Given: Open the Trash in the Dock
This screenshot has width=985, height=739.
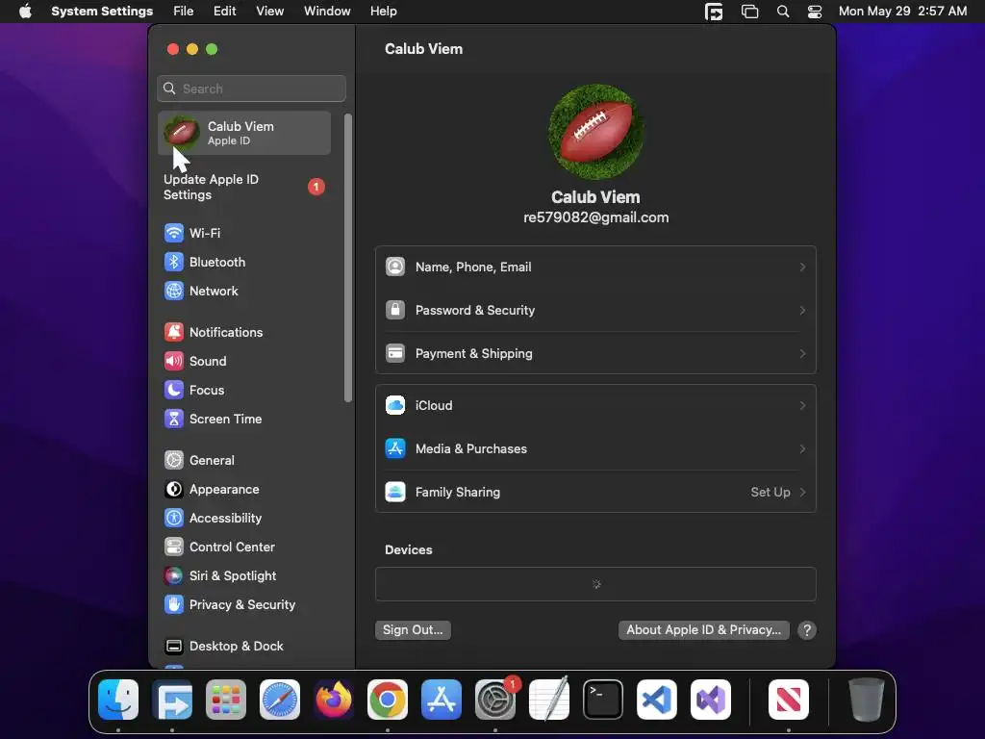Looking at the screenshot, I should (x=867, y=700).
